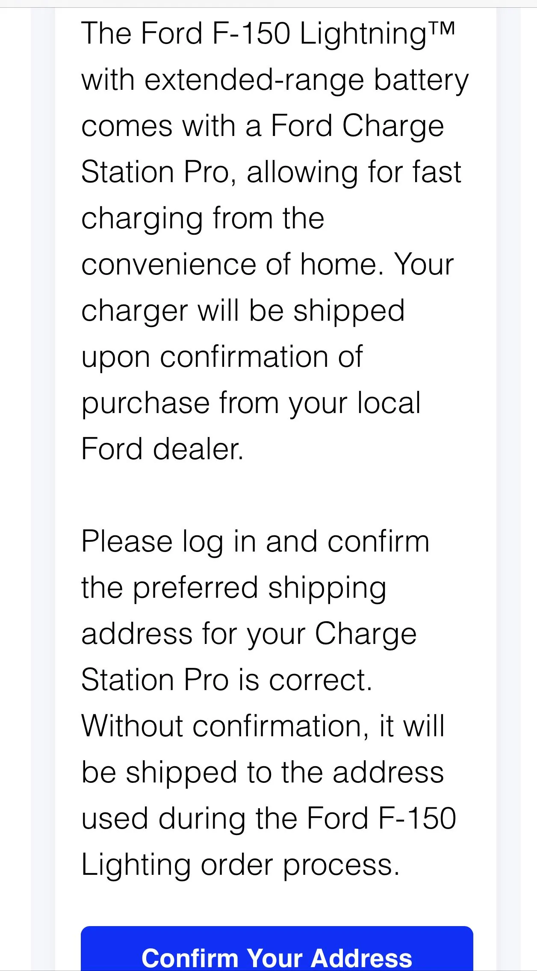Tap "address for your Charge" text line
This screenshot has width=537, height=971.
(x=249, y=635)
